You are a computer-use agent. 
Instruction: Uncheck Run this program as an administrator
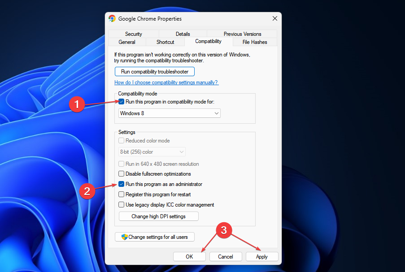point(121,184)
